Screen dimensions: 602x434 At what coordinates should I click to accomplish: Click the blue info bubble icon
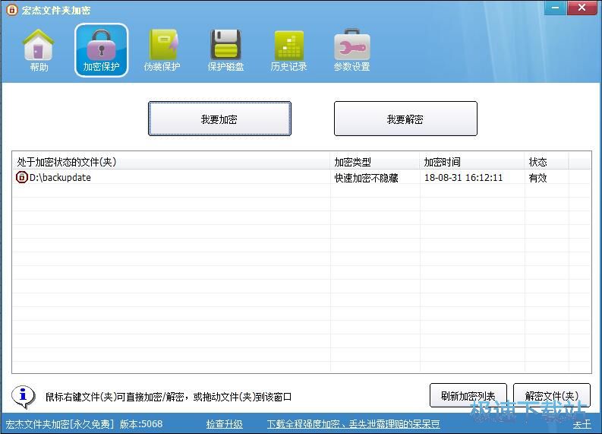(x=23, y=396)
